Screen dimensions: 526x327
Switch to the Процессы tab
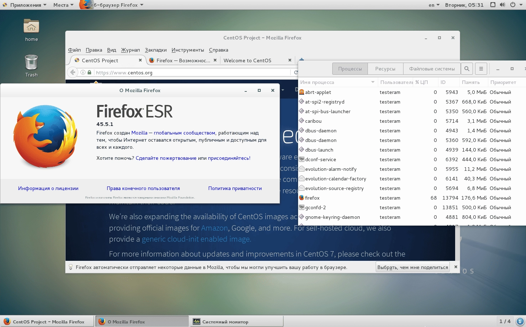pyautogui.click(x=350, y=69)
